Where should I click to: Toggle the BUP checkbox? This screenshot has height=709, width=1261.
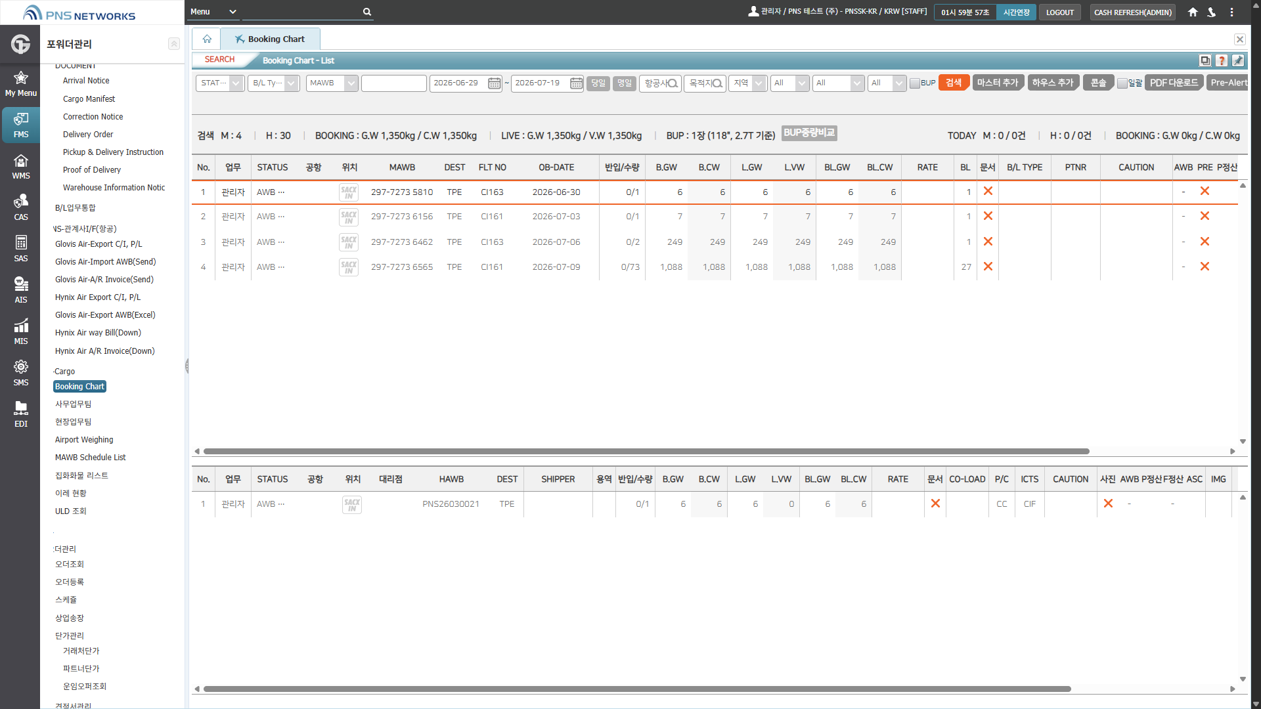pos(914,83)
